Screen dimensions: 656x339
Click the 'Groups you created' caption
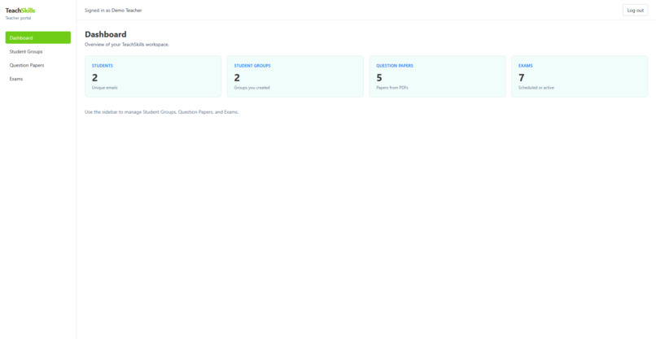(x=251, y=88)
